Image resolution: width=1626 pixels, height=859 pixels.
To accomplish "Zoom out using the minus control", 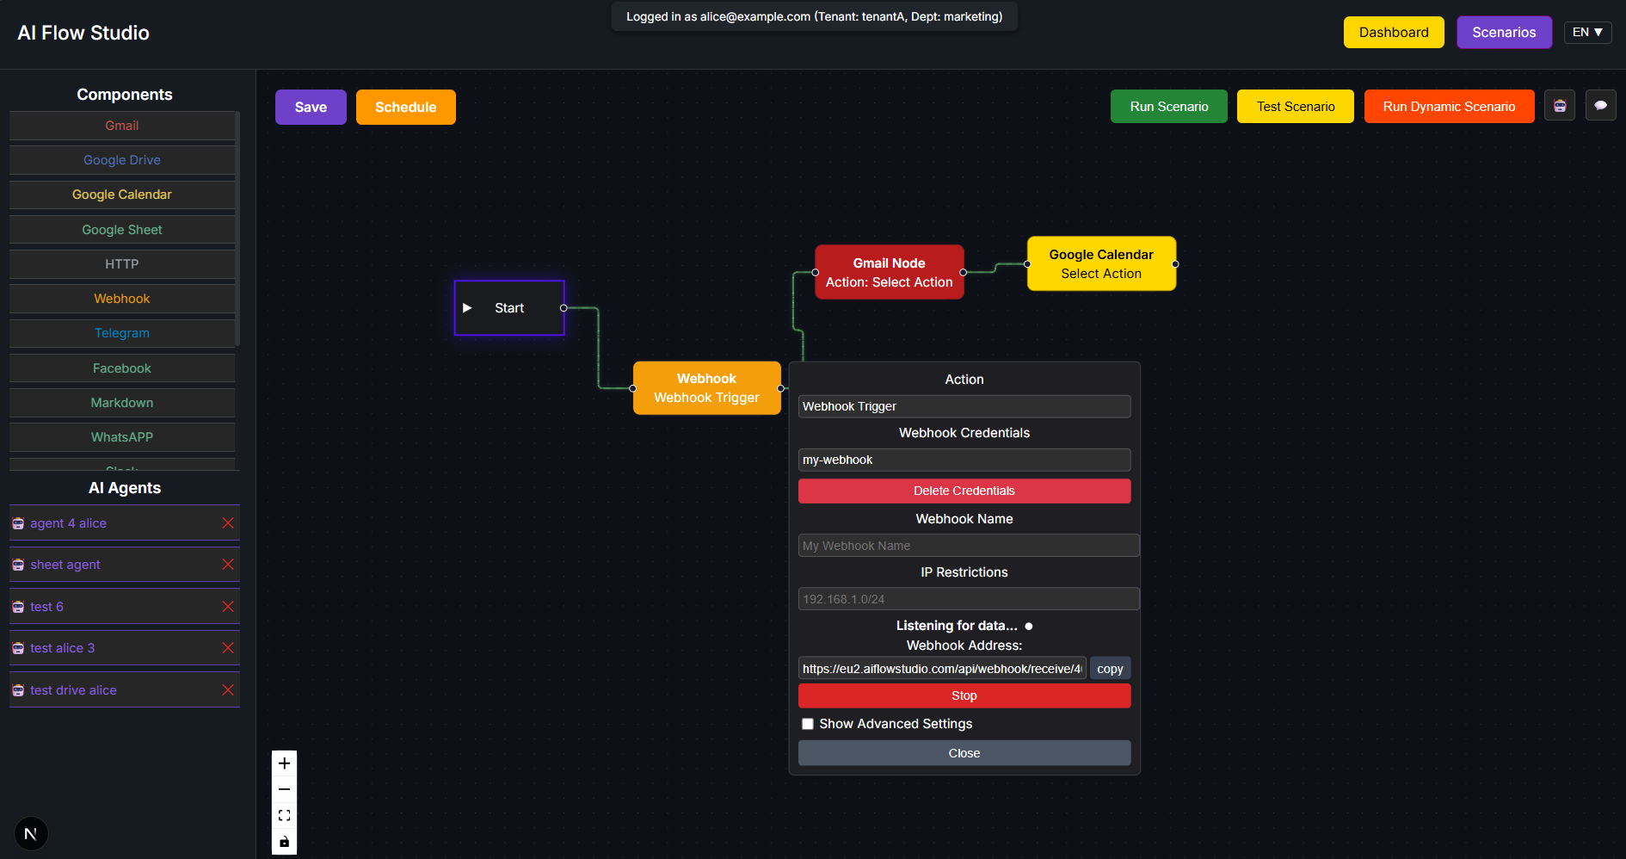I will (x=284, y=788).
